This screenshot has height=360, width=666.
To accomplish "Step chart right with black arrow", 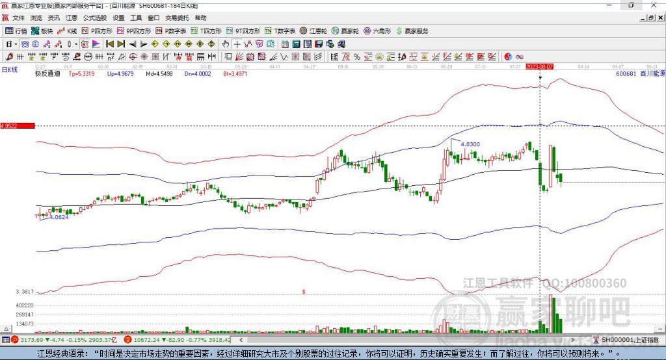I will (x=144, y=44).
